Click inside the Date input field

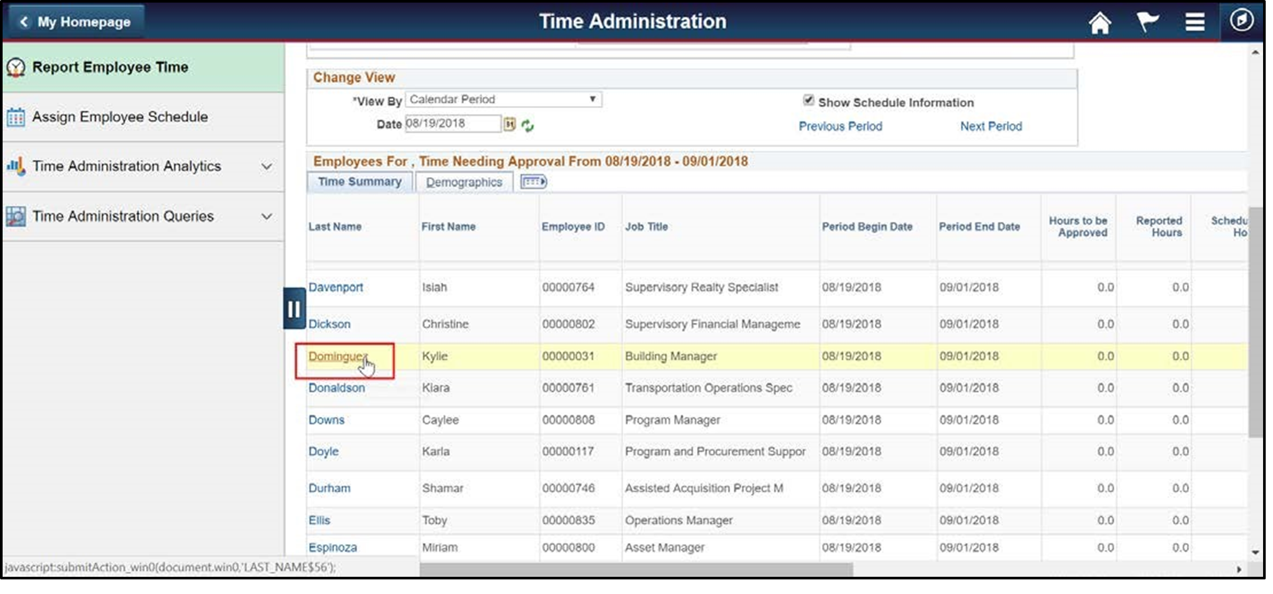click(451, 124)
